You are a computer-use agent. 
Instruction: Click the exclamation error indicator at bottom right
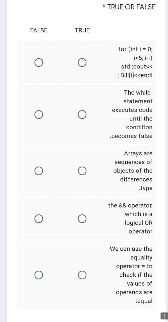coord(164,316)
